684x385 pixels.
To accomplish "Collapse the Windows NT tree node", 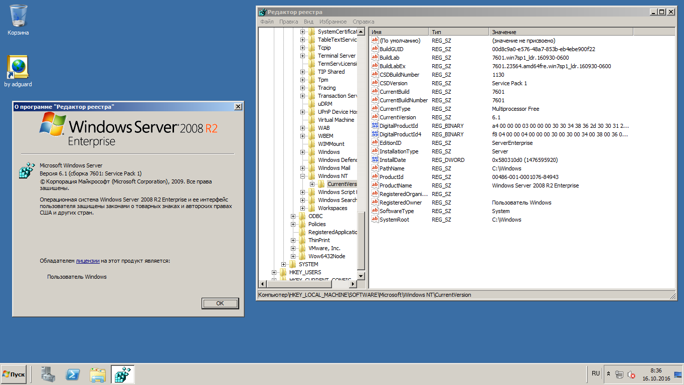I will 303,176.
